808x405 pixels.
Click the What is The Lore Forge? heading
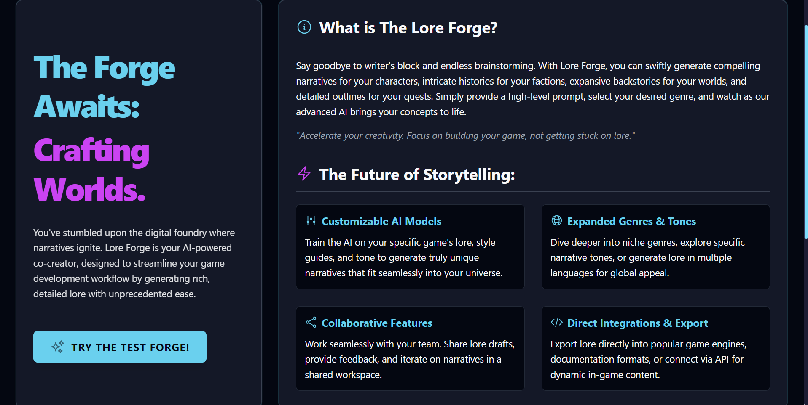click(x=408, y=28)
